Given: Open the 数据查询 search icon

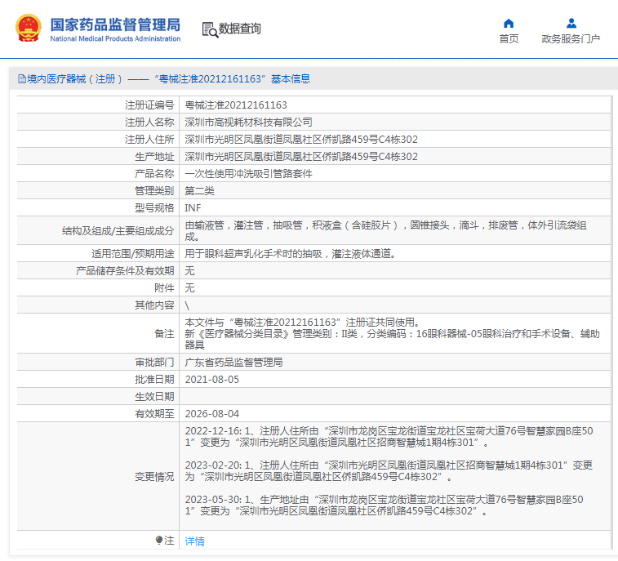Looking at the screenshot, I should [210, 30].
